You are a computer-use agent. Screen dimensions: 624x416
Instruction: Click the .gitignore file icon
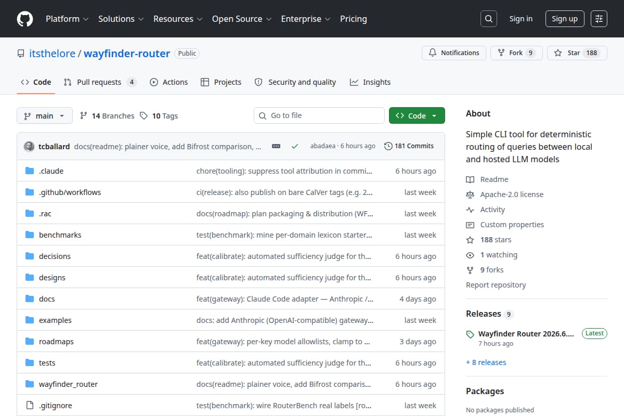30,406
